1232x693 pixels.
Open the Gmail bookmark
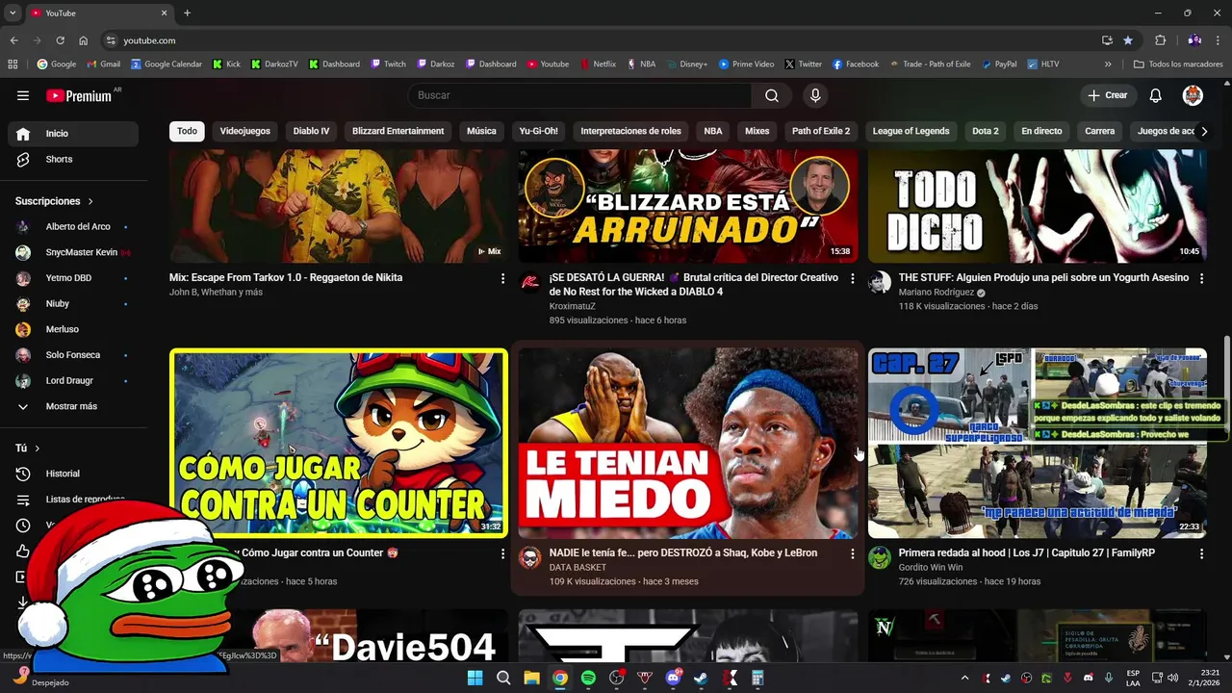click(103, 64)
